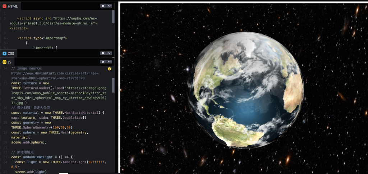The height and width of the screenshot is (174, 368).
Task: Click "const sphere = new THREE.Mesh" line
Action: 50,135
